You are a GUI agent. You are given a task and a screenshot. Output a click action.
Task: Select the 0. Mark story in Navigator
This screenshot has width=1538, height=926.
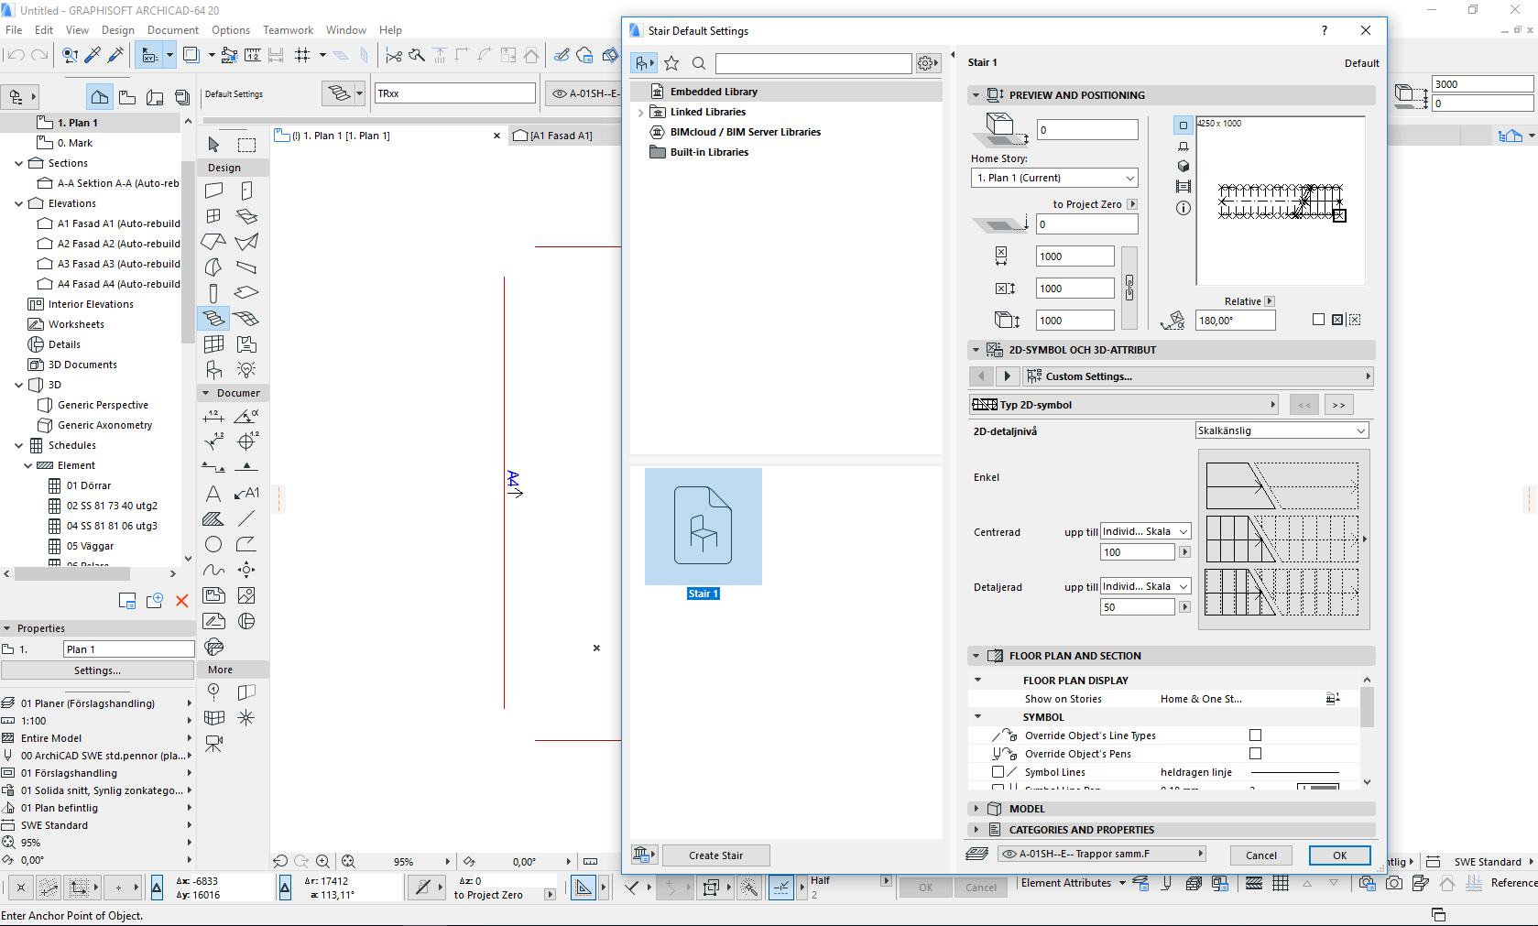[75, 143]
